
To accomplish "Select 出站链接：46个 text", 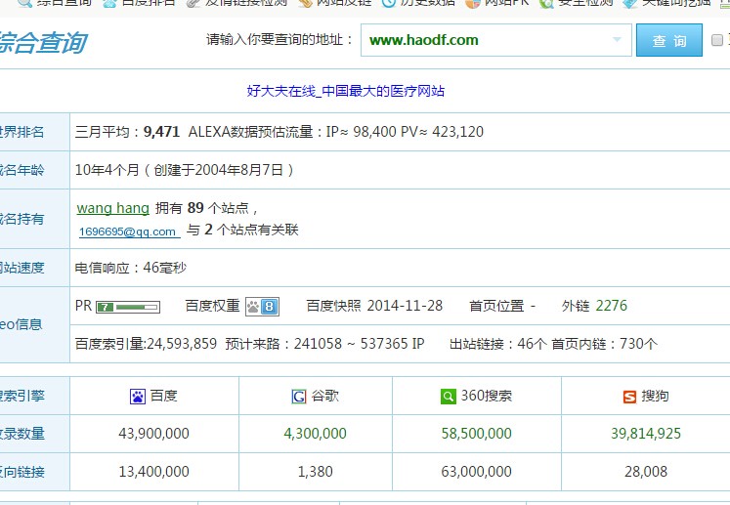I will [x=497, y=344].
